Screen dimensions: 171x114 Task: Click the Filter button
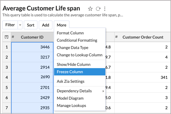[x=10, y=25]
